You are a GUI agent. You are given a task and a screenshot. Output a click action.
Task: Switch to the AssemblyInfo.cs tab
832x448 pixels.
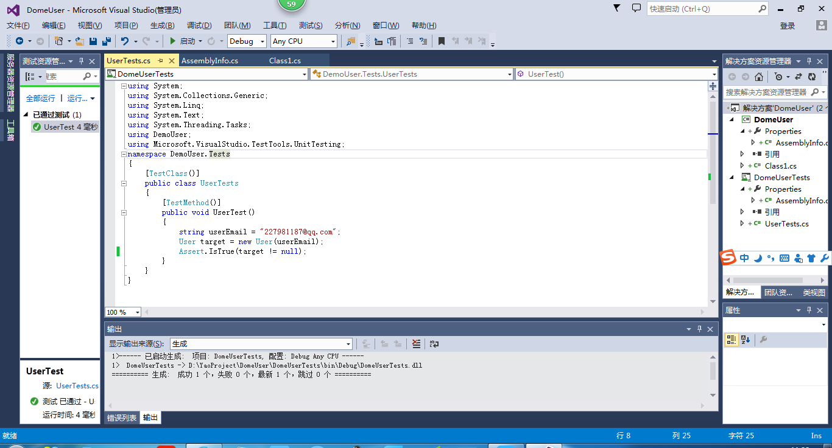tap(210, 61)
